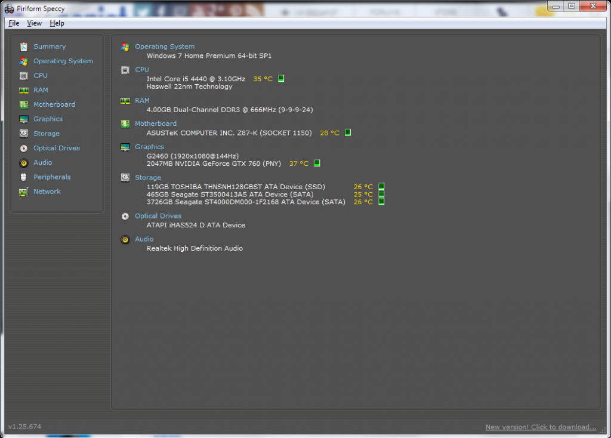Viewport: 611px width, 438px height.
Task: Click the CPU chip icon in summary pane
Action: pos(125,70)
